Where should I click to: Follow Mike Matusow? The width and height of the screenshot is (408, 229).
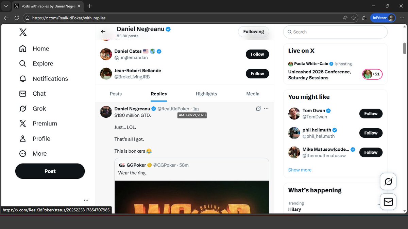pyautogui.click(x=371, y=152)
